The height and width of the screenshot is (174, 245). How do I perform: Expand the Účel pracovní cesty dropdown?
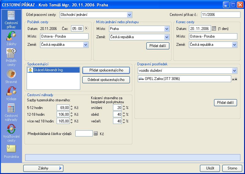[129, 15]
